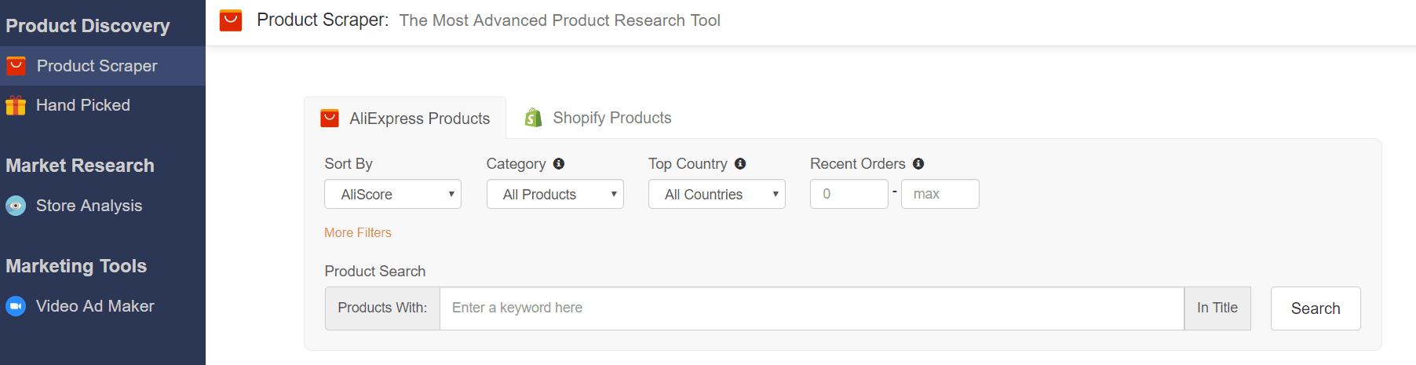Expand the More Filters link
The height and width of the screenshot is (365, 1416).
coord(358,232)
